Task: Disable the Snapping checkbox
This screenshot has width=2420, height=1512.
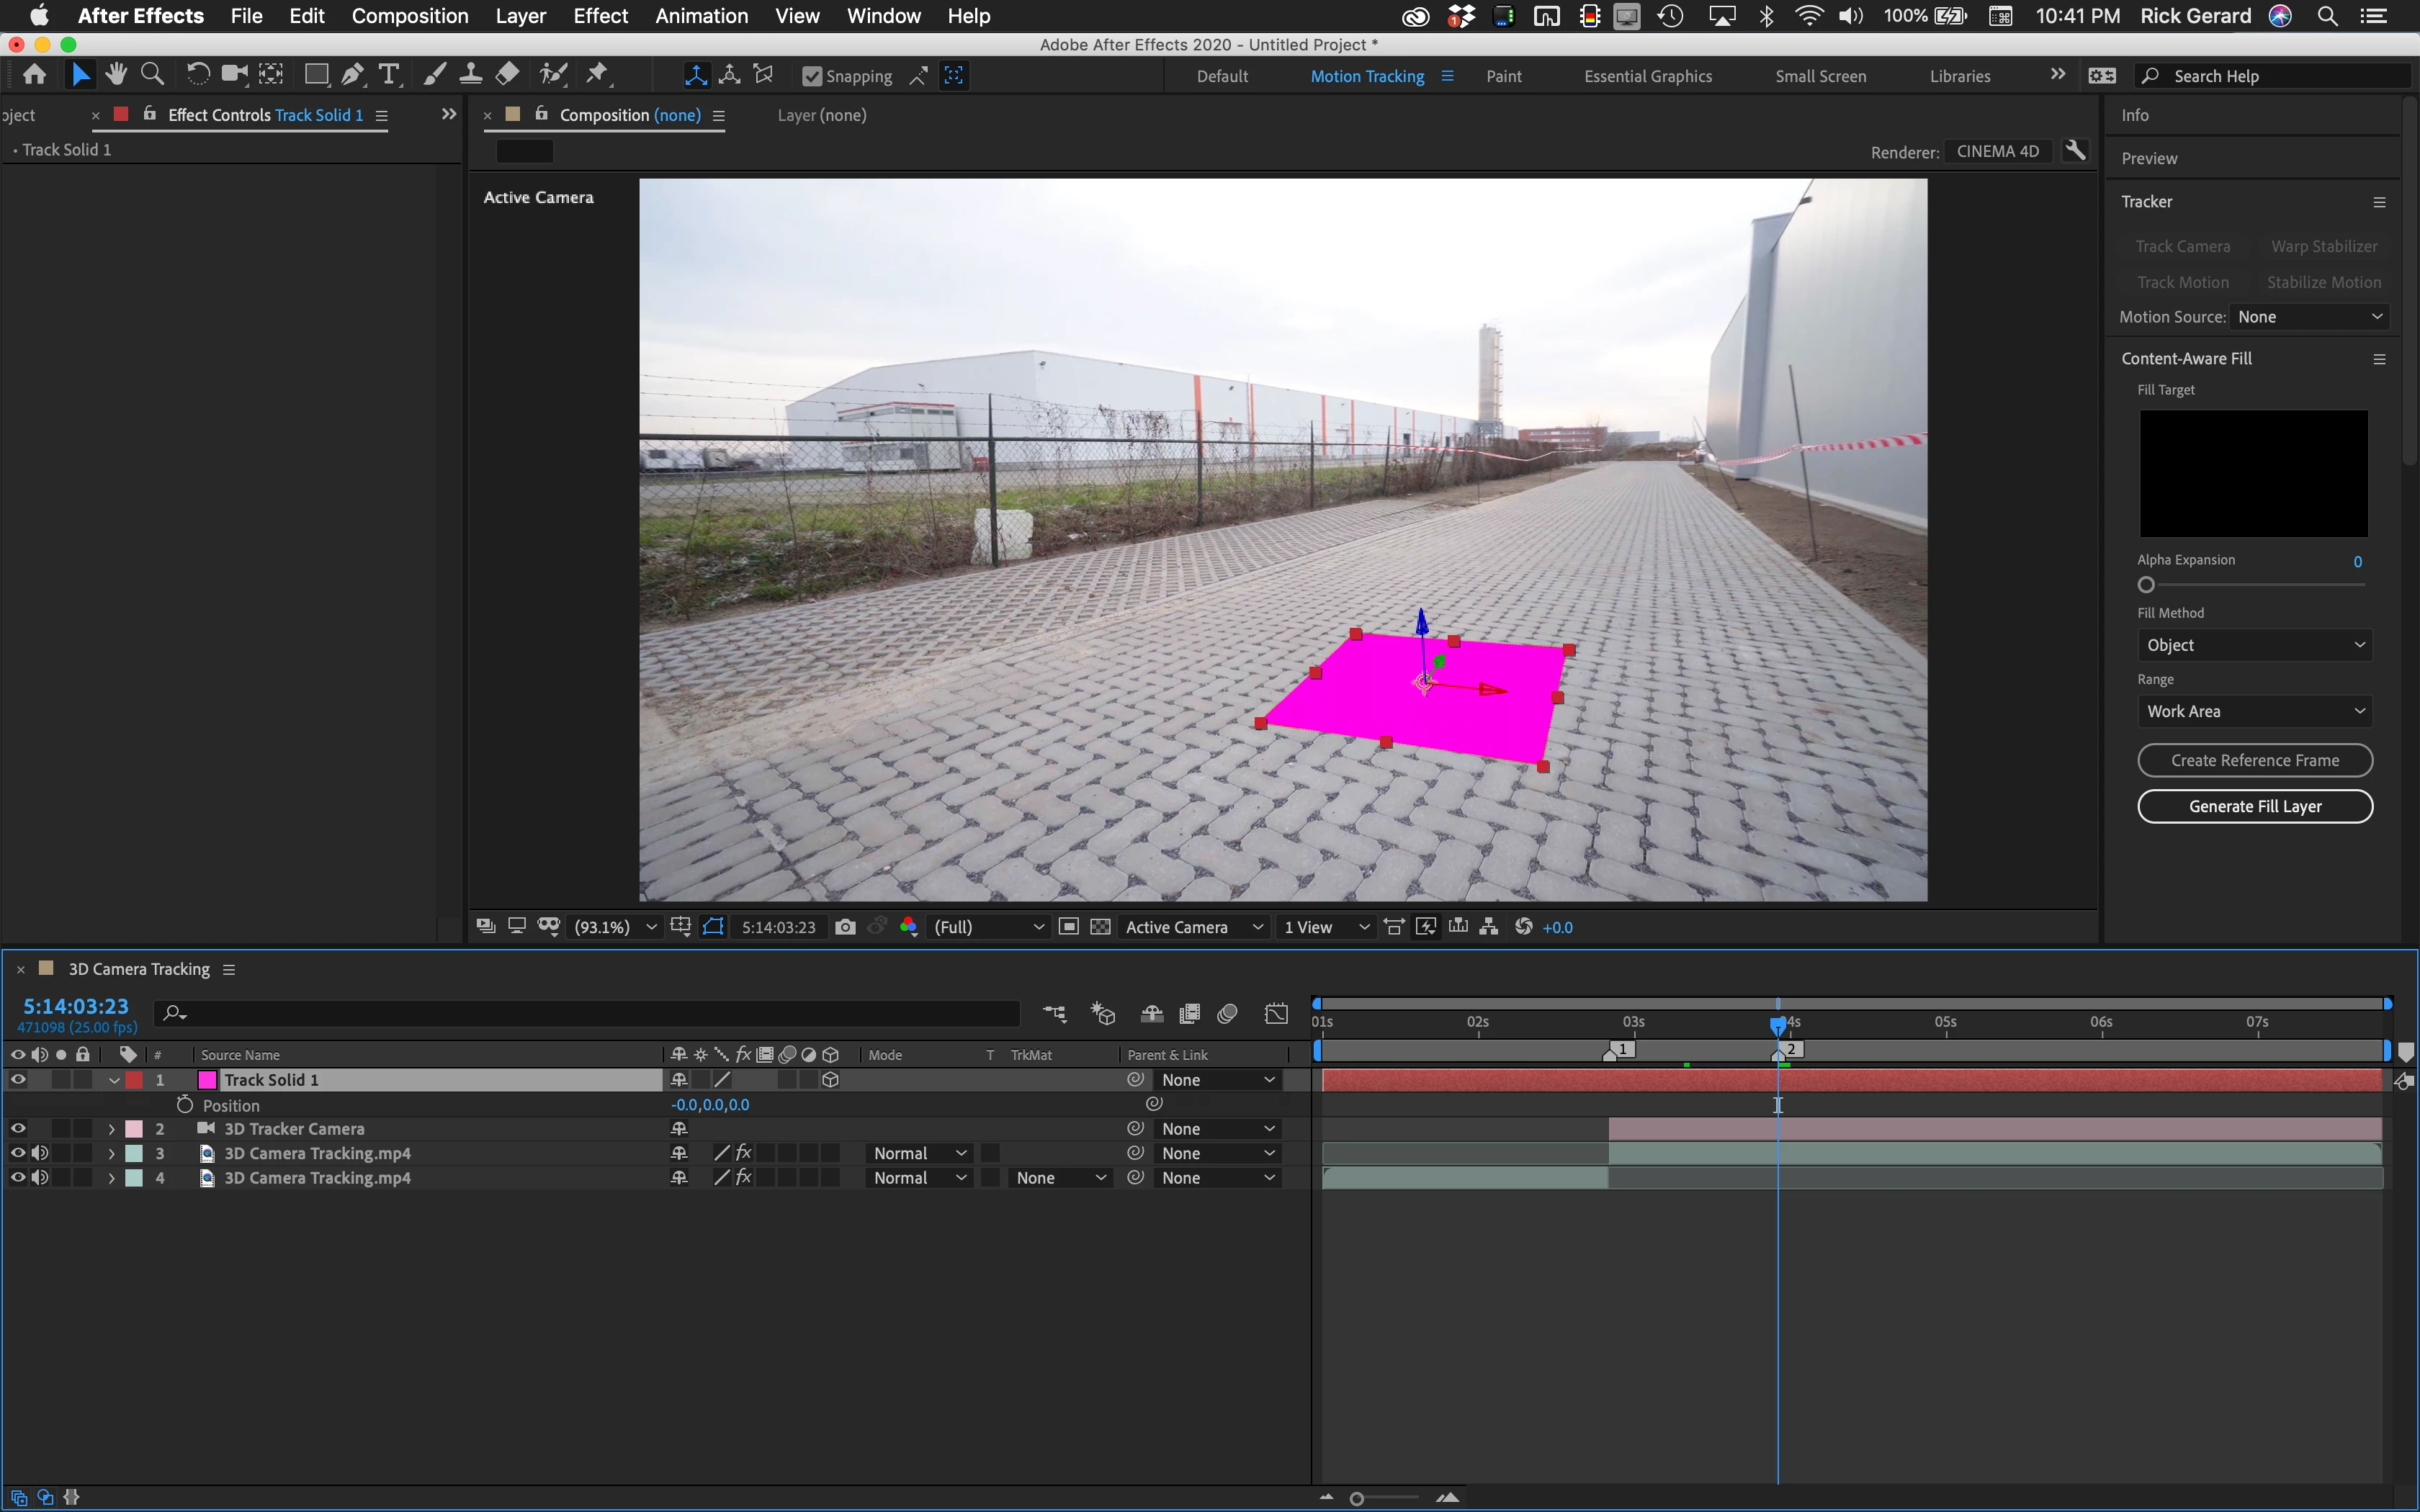Action: pos(812,76)
